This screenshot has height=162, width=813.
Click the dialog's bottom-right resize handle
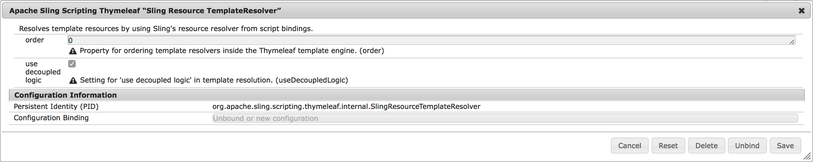pyautogui.click(x=807, y=156)
